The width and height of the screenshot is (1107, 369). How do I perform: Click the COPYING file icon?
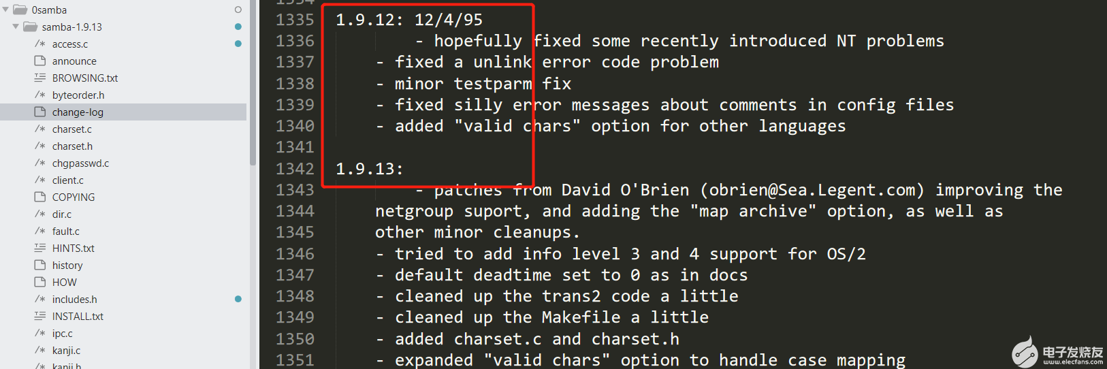[40, 197]
